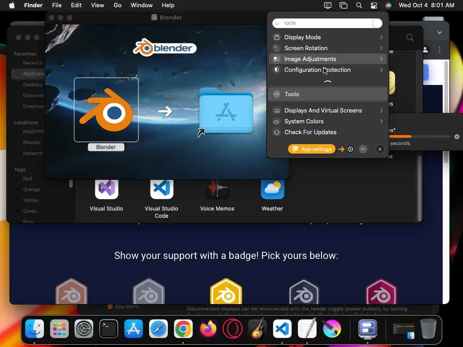Viewport: 463px width, 347px height.
Task: Click the BetterDisplay monitor icon in menu bar
Action: pyautogui.click(x=328, y=5)
